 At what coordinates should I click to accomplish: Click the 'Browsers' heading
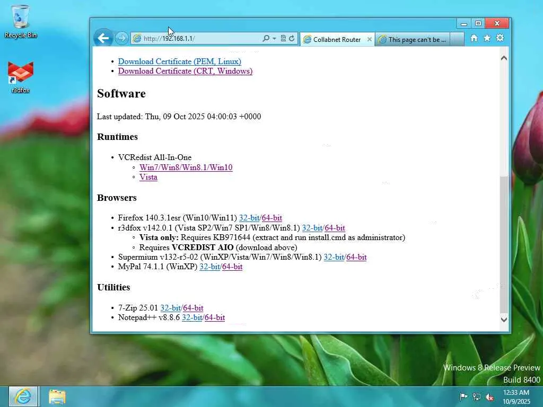coord(117,198)
